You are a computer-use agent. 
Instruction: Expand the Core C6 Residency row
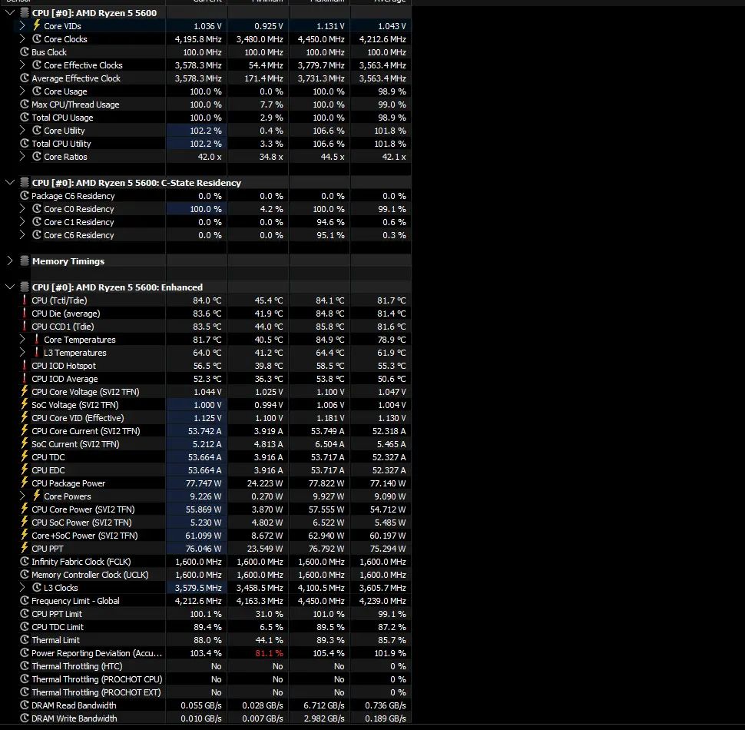coord(22,235)
